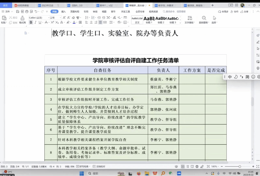The height and width of the screenshot is (176, 260).
Task: Open the font name Calibri dropdown
Action: (49, 18)
